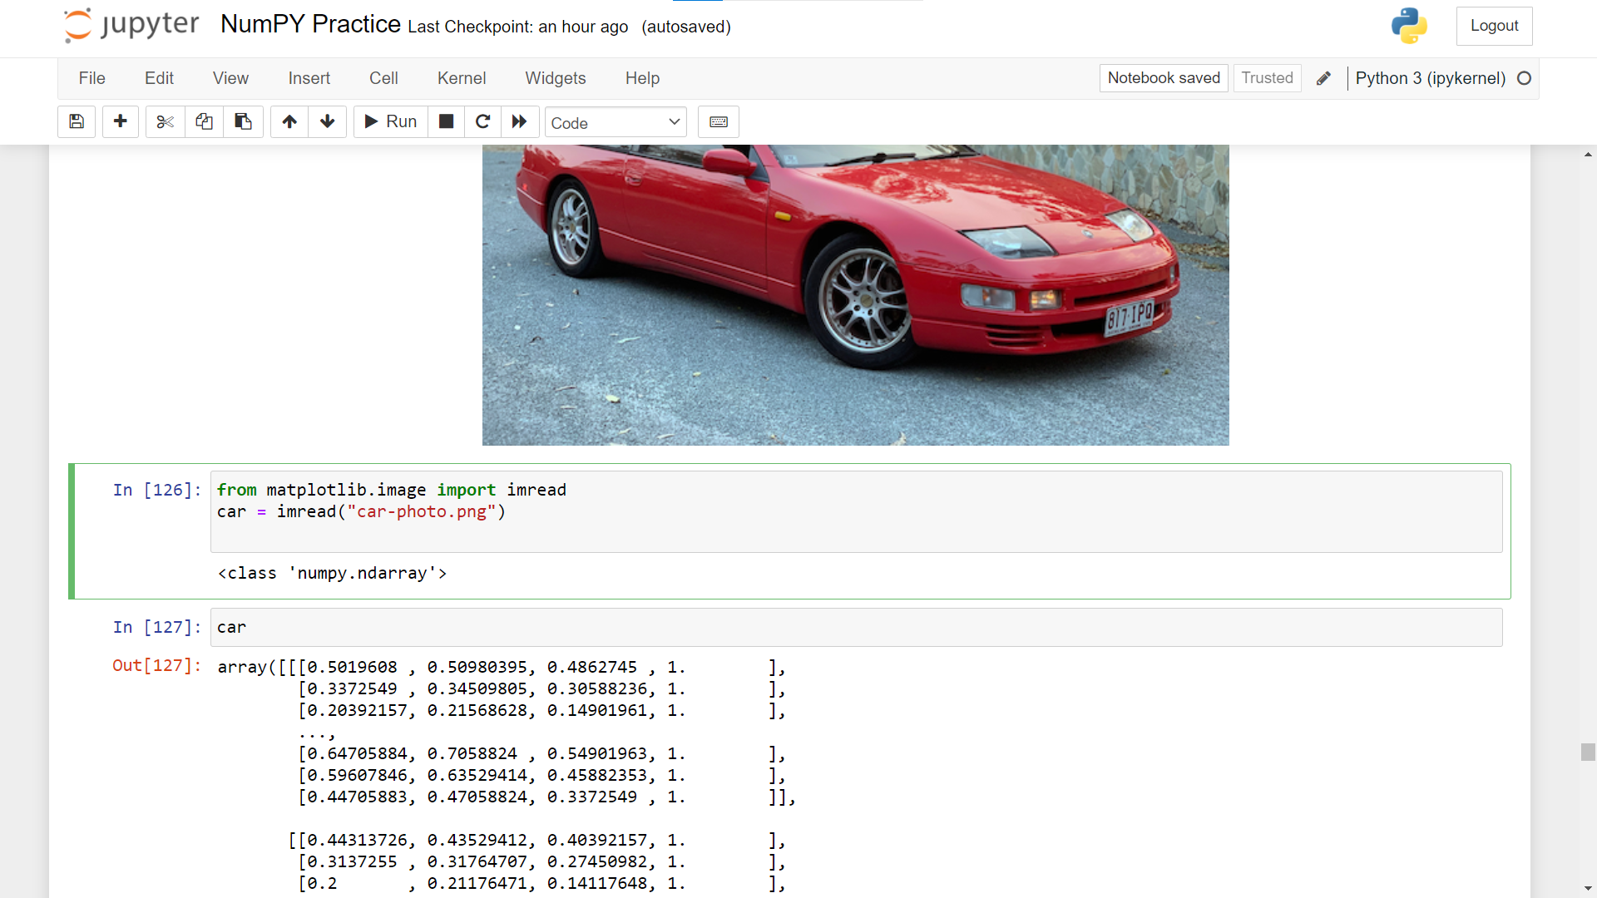
Task: Select the Insert menu item
Action: [309, 78]
